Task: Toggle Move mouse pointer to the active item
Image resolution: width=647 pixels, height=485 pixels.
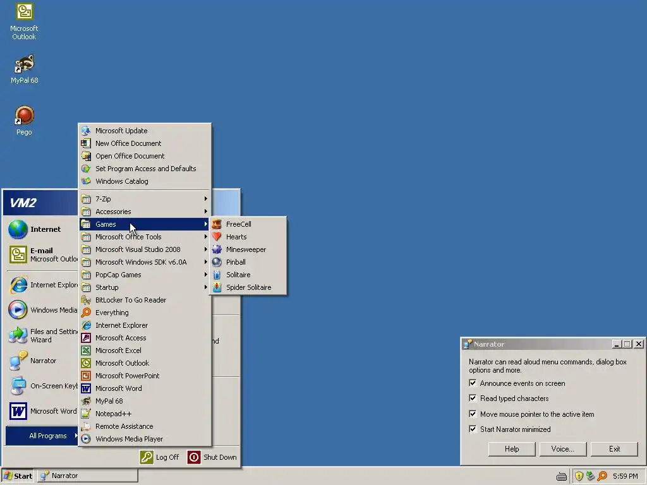Action: pyautogui.click(x=473, y=414)
